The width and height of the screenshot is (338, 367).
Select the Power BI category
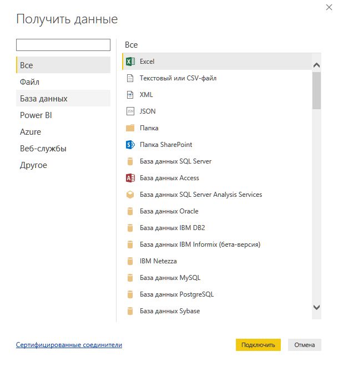pos(63,115)
